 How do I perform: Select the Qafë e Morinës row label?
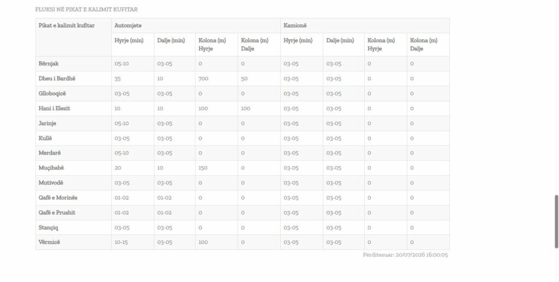pos(58,197)
